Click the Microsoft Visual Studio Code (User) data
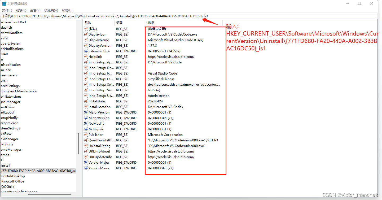 (x=175, y=40)
